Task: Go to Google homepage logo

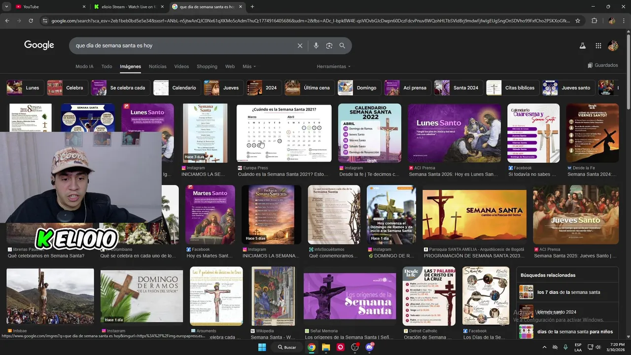Action: pyautogui.click(x=39, y=45)
